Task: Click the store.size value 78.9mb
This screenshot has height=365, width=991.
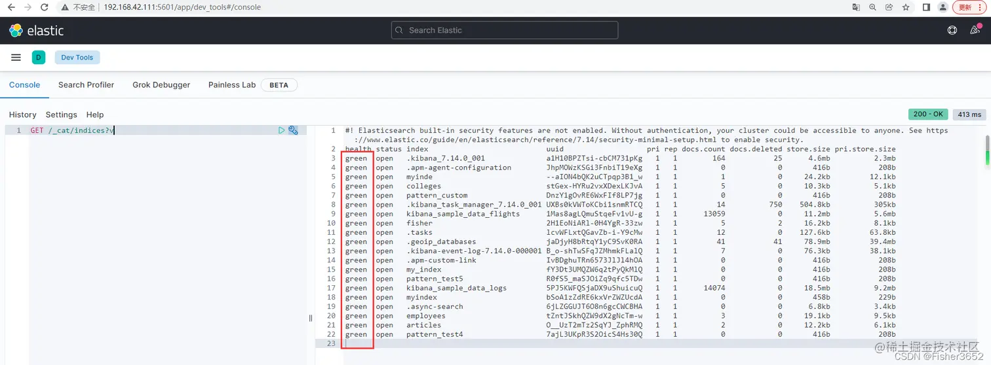Action: [819, 241]
